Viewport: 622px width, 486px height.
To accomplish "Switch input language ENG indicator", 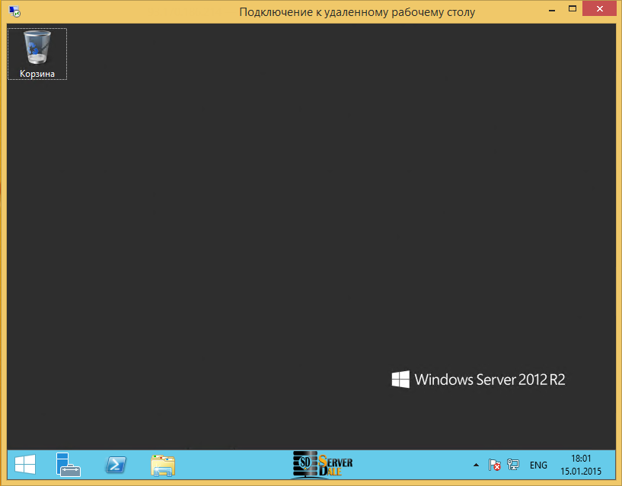I will tap(538, 465).
